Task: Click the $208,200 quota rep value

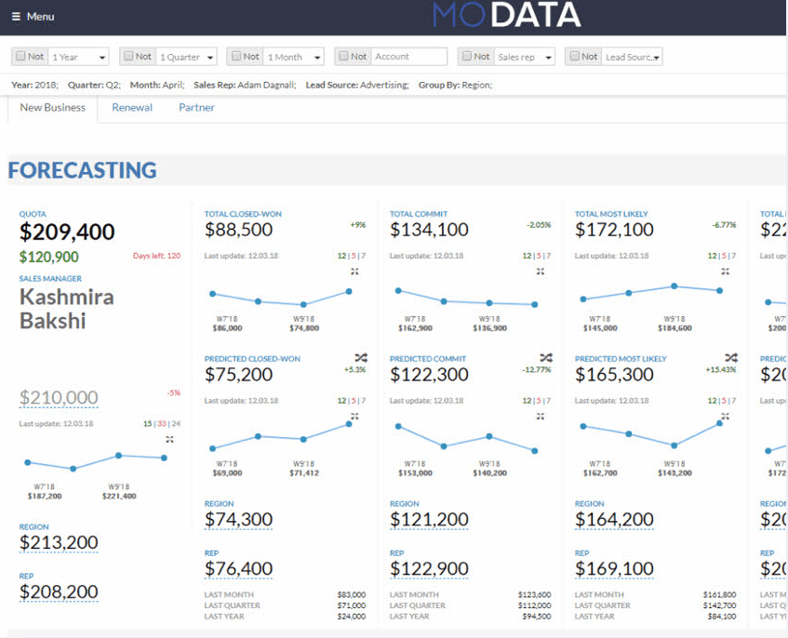Action: pyautogui.click(x=59, y=591)
